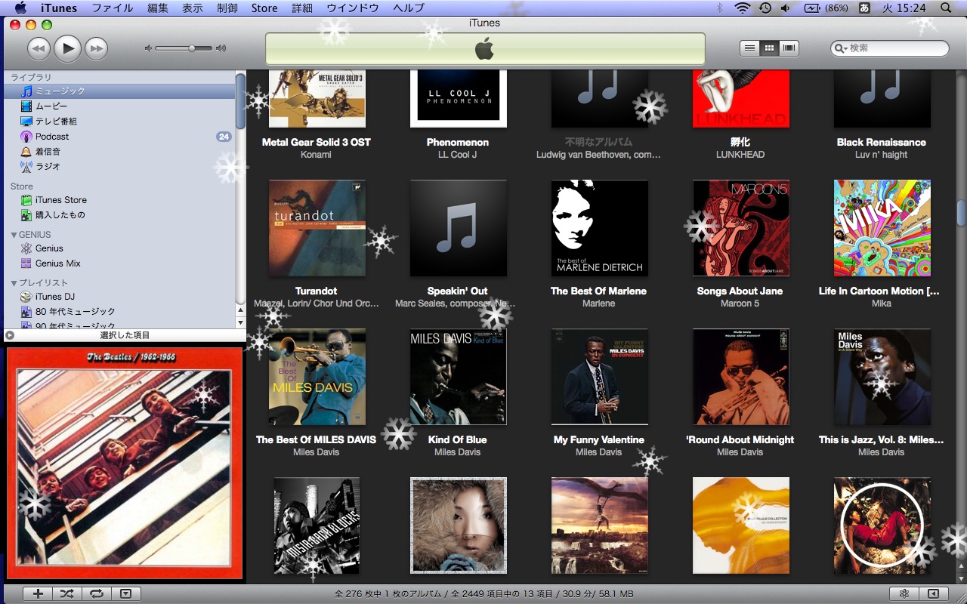The width and height of the screenshot is (967, 604).
Task: Open the search magnifier options dropdown
Action: (841, 48)
